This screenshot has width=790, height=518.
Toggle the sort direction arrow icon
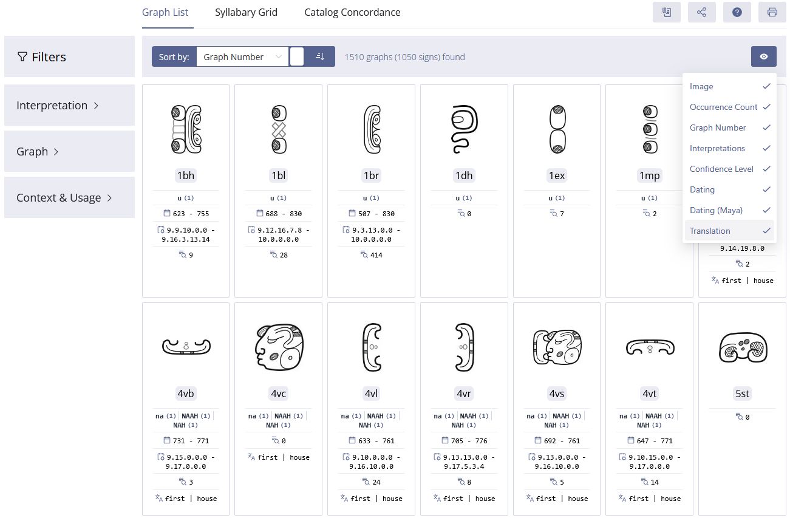[x=320, y=56]
